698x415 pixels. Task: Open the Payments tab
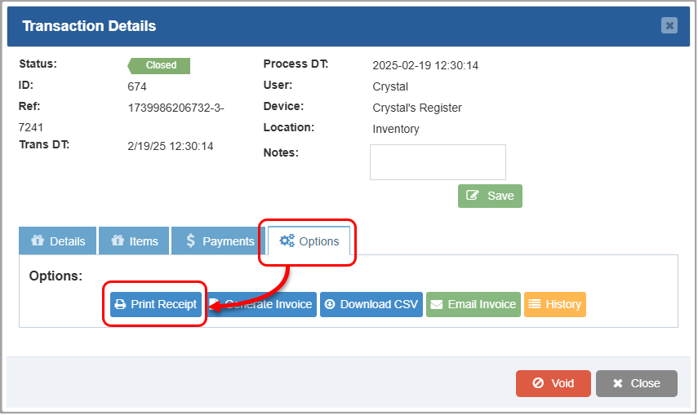point(218,241)
